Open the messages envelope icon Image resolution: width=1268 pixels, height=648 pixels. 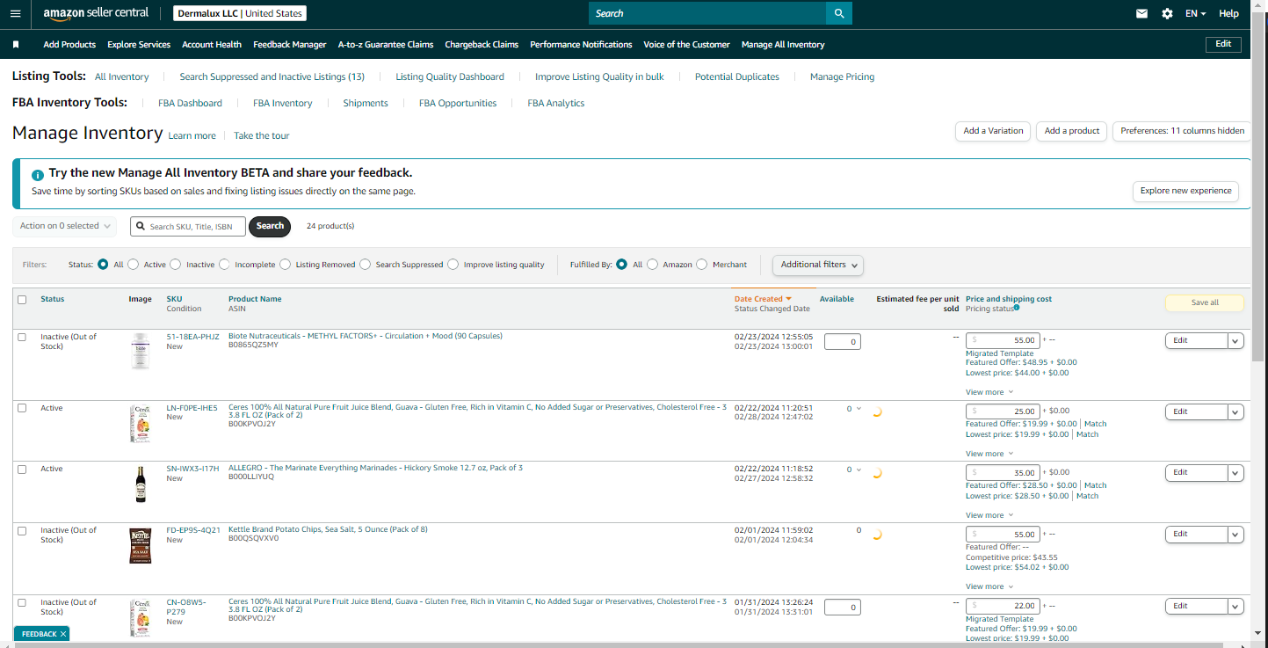click(1141, 13)
